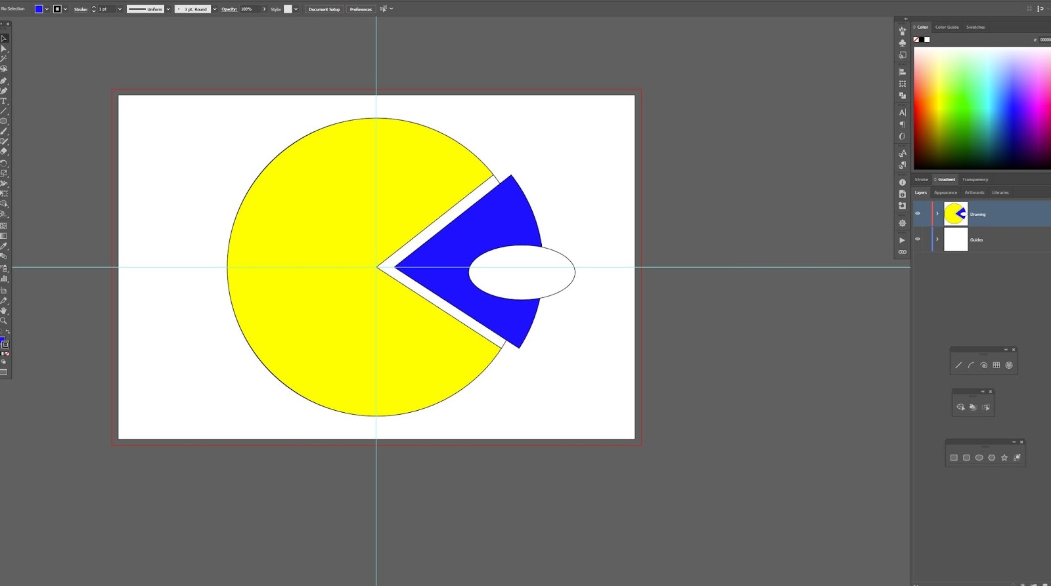Select the Direct Selection tool
The width and height of the screenshot is (1051, 586).
(x=4, y=49)
